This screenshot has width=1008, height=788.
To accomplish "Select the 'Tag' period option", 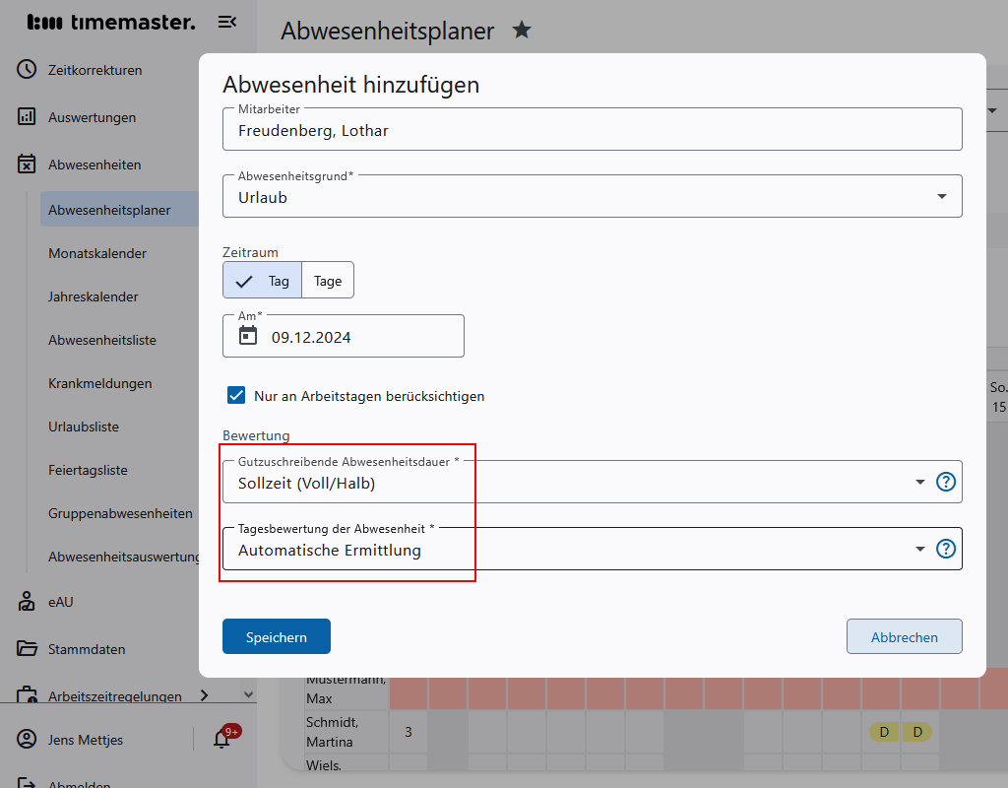I will coord(263,281).
